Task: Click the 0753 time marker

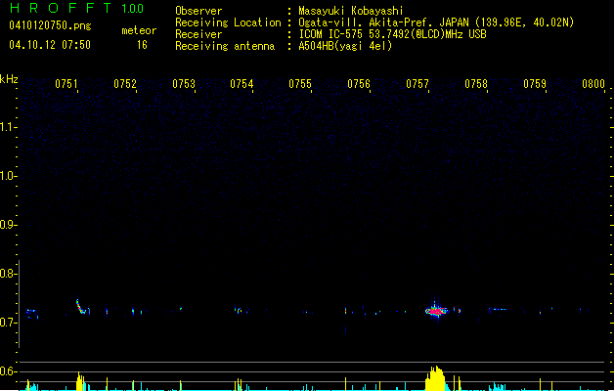Action: tap(184, 84)
